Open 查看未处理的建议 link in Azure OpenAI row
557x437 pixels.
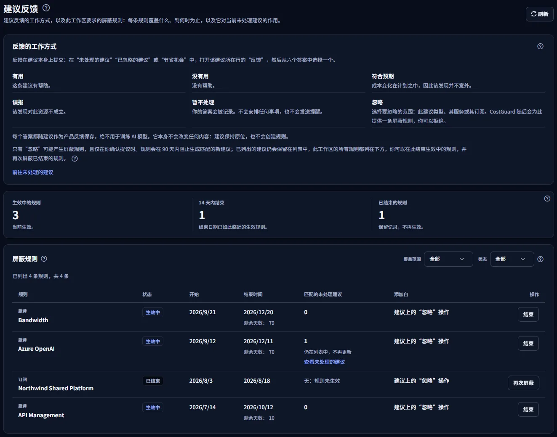324,362
